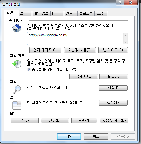Open 삭제(D)... browsing history dialog
This screenshot has height=144, width=141.
(x=84, y=76)
